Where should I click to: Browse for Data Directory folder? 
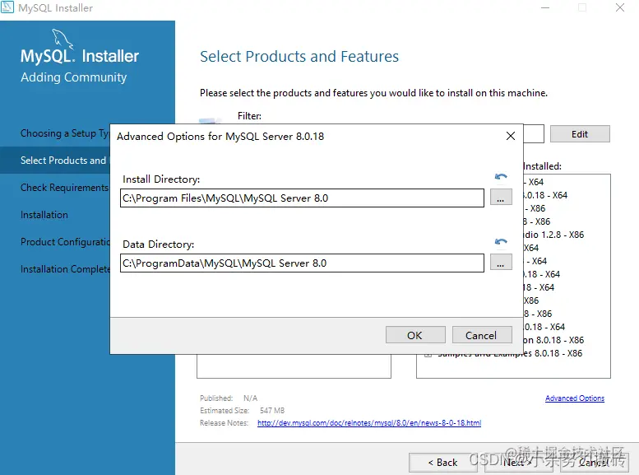point(501,263)
